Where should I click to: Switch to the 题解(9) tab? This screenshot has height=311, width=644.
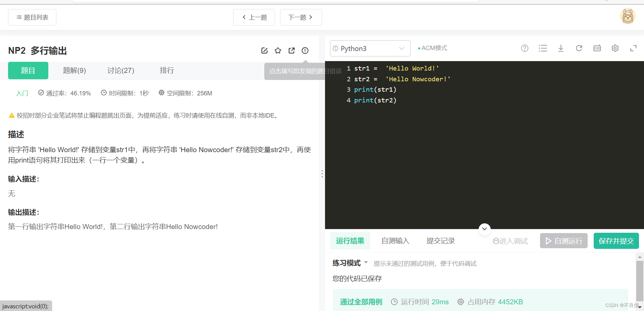point(74,71)
